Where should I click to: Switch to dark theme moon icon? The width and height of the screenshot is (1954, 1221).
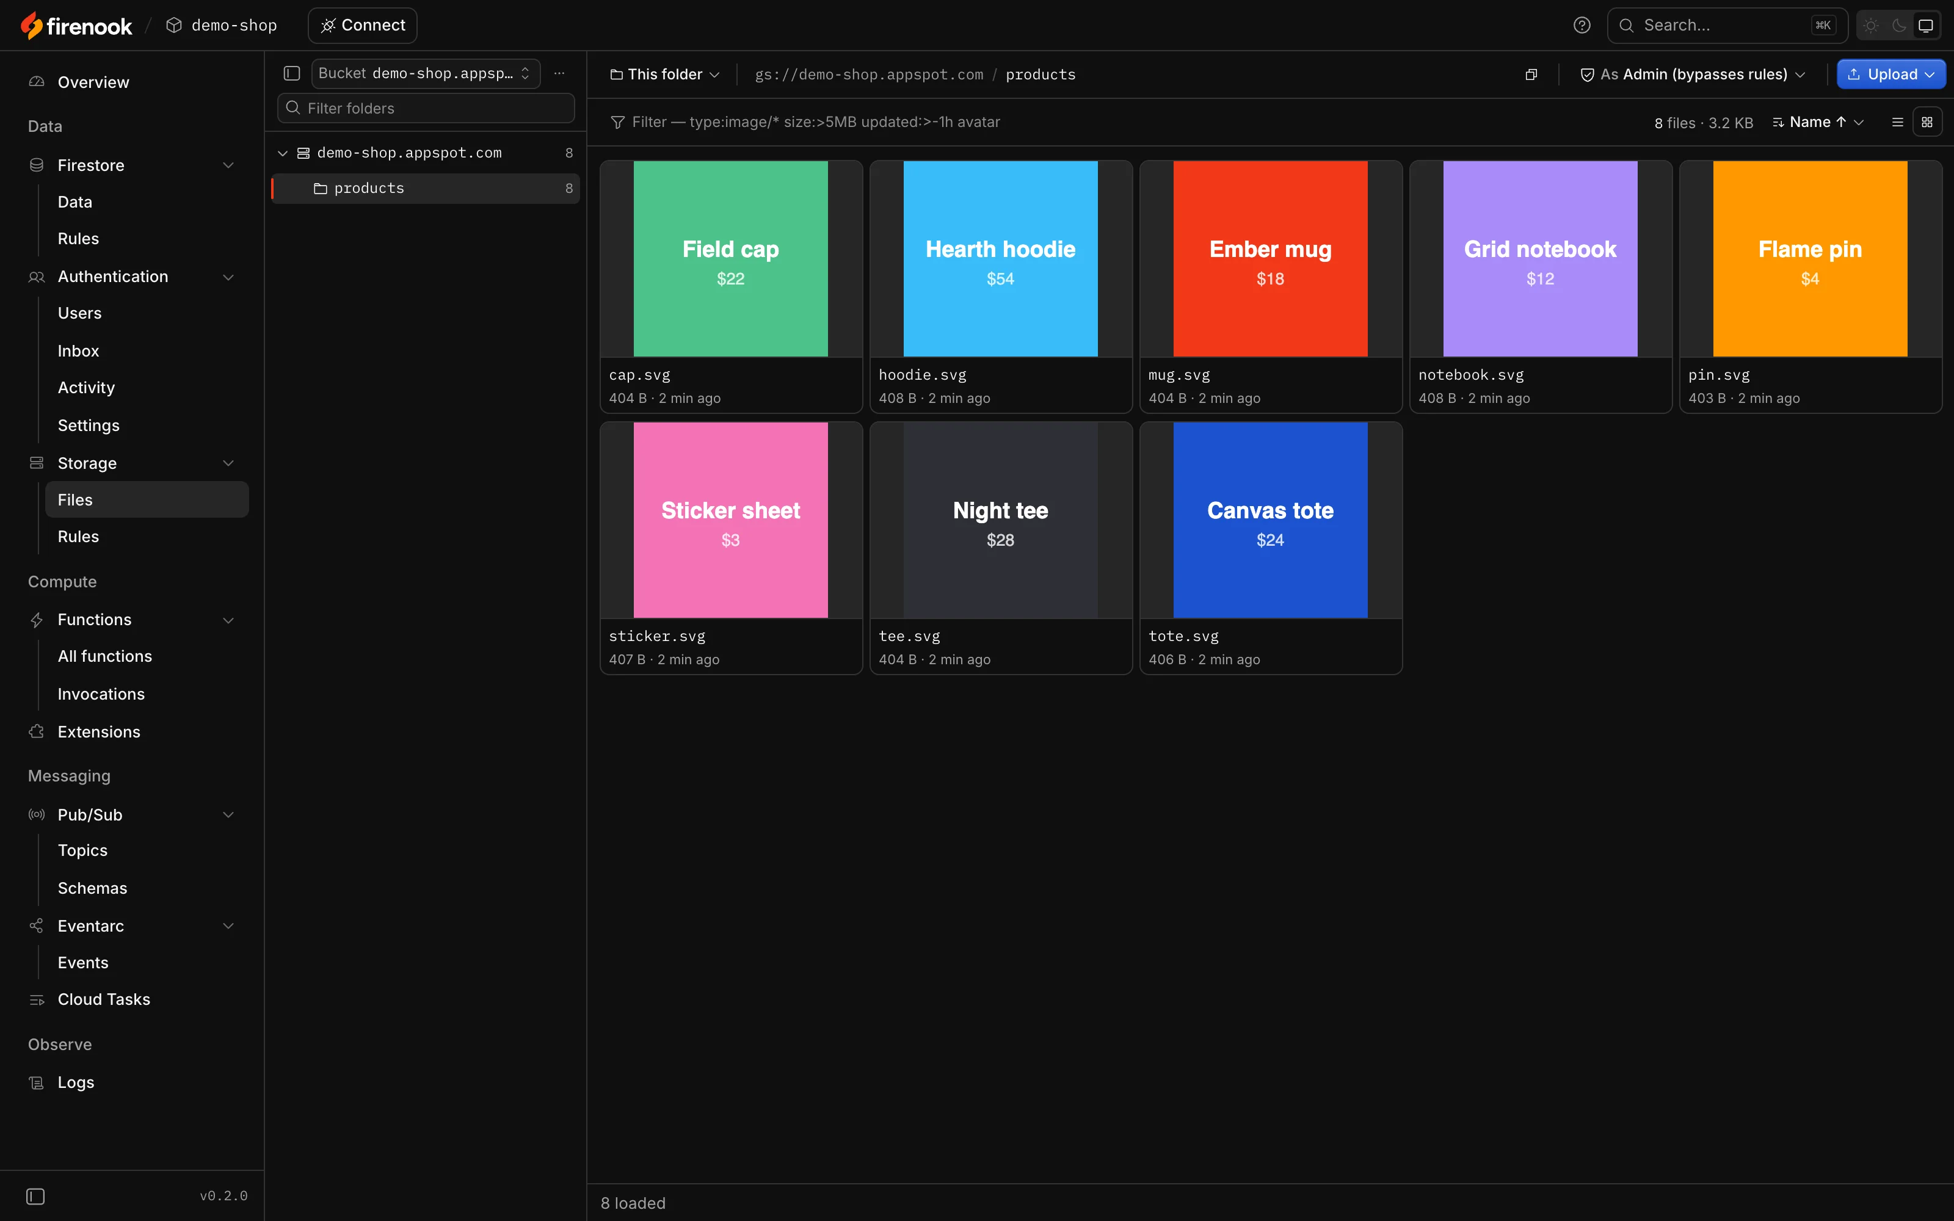coord(1899,26)
